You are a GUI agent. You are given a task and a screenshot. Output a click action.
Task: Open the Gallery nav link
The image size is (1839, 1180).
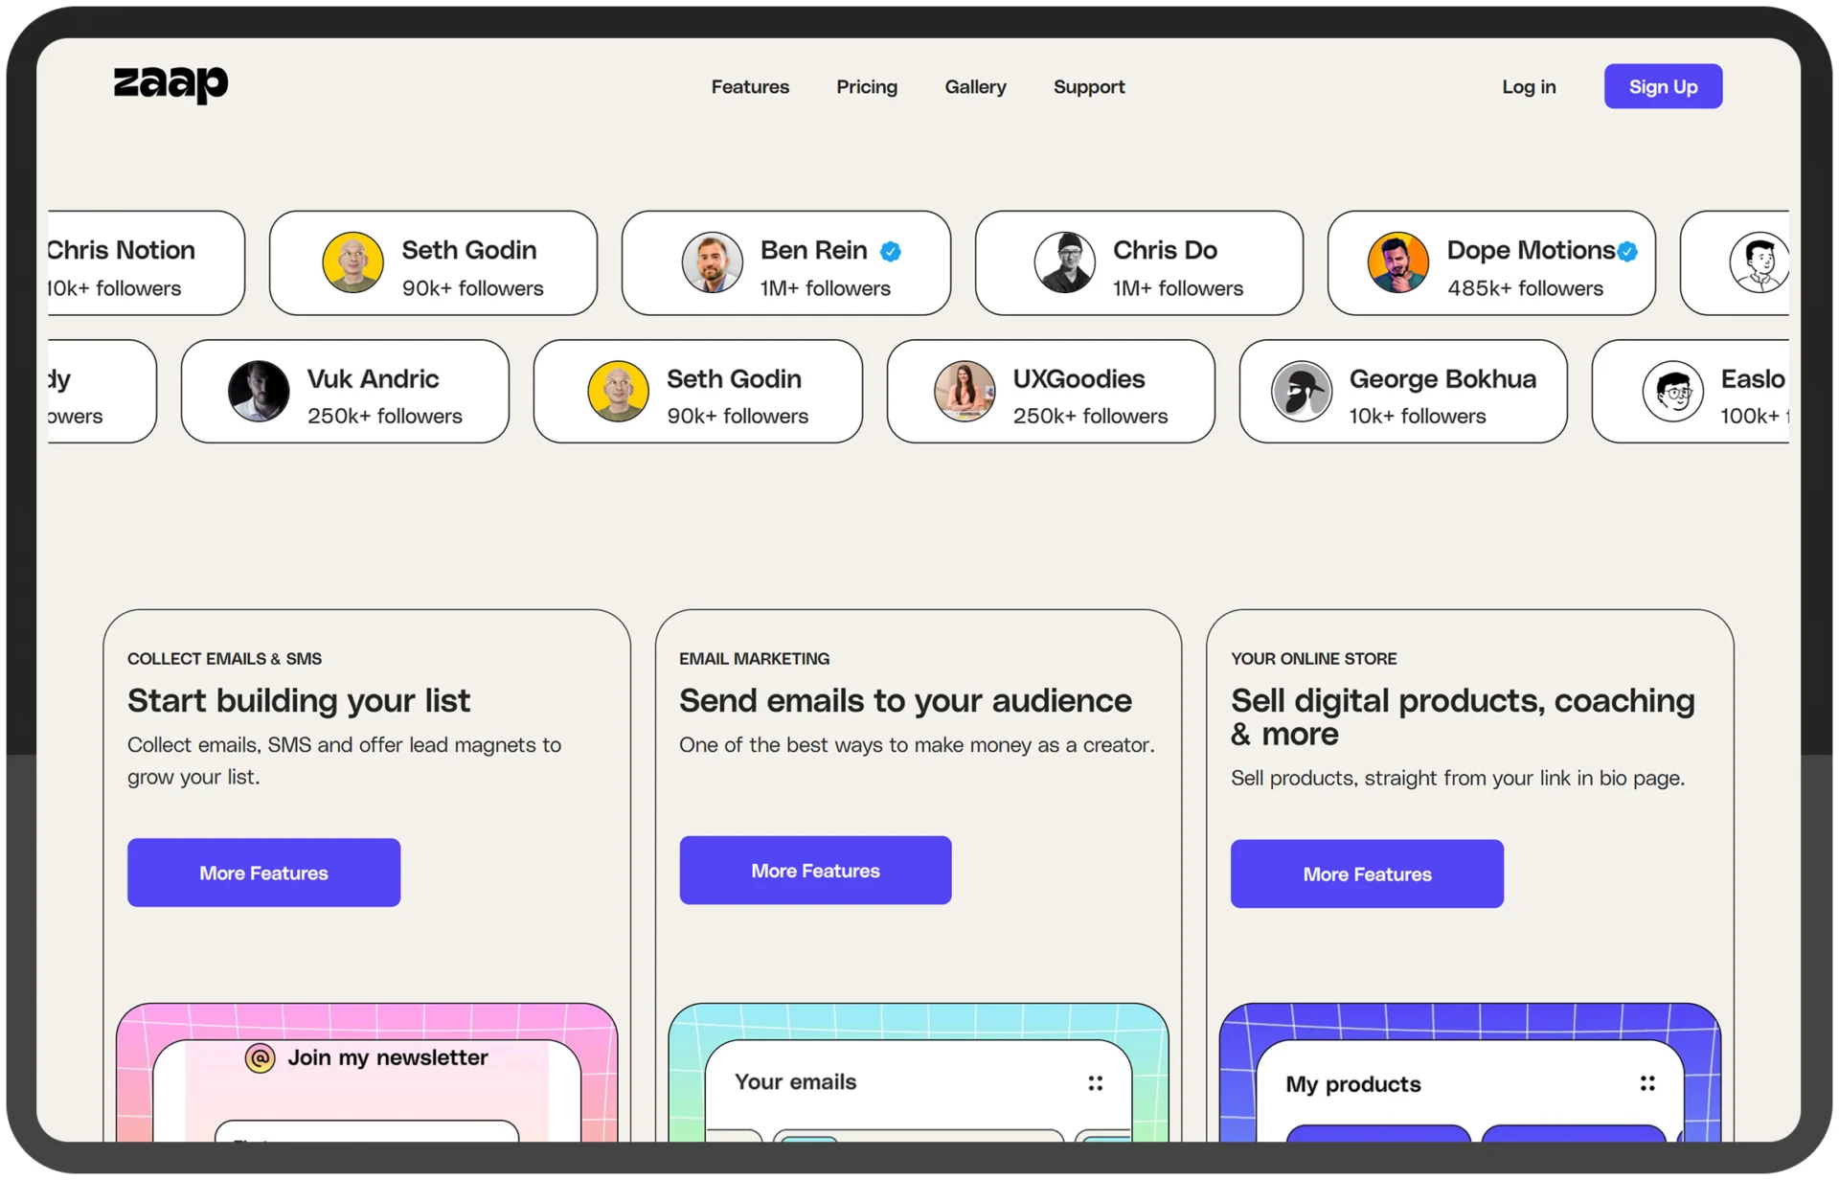975,87
